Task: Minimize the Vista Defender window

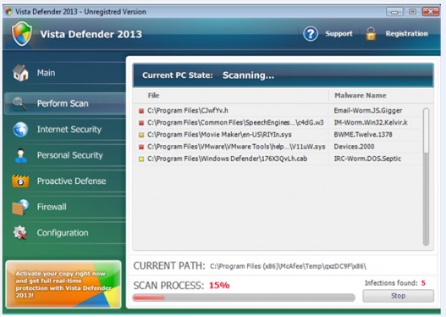Action: 394,12
